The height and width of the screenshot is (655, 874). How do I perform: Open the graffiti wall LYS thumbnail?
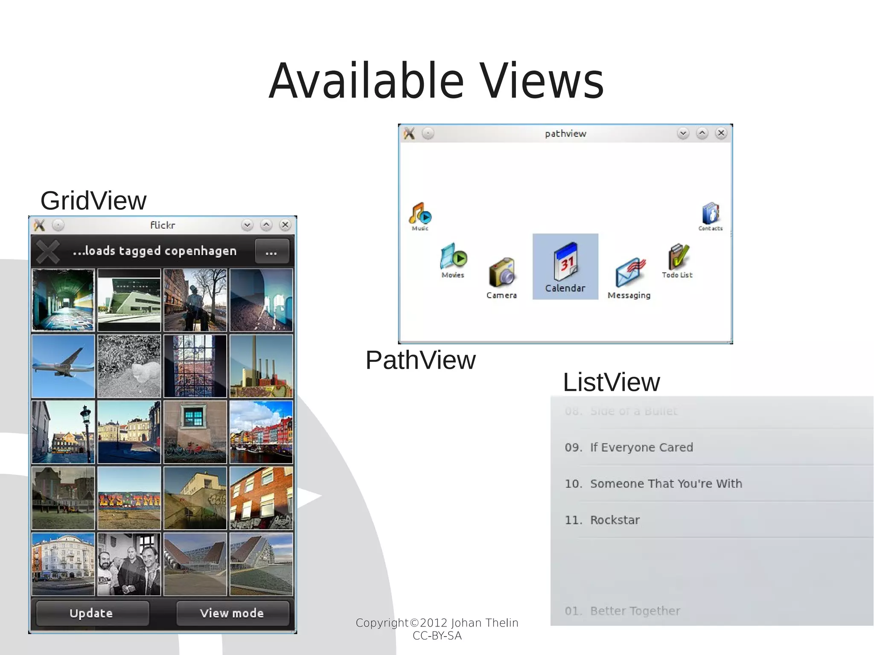[129, 498]
